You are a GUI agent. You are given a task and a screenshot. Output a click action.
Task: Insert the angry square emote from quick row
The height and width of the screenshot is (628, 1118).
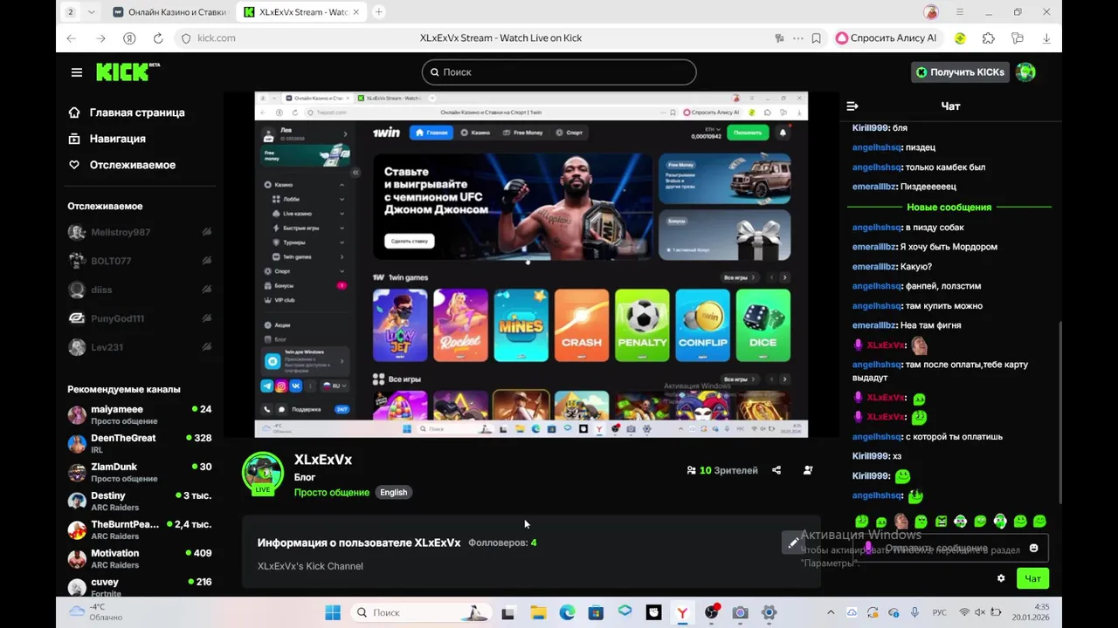(941, 522)
